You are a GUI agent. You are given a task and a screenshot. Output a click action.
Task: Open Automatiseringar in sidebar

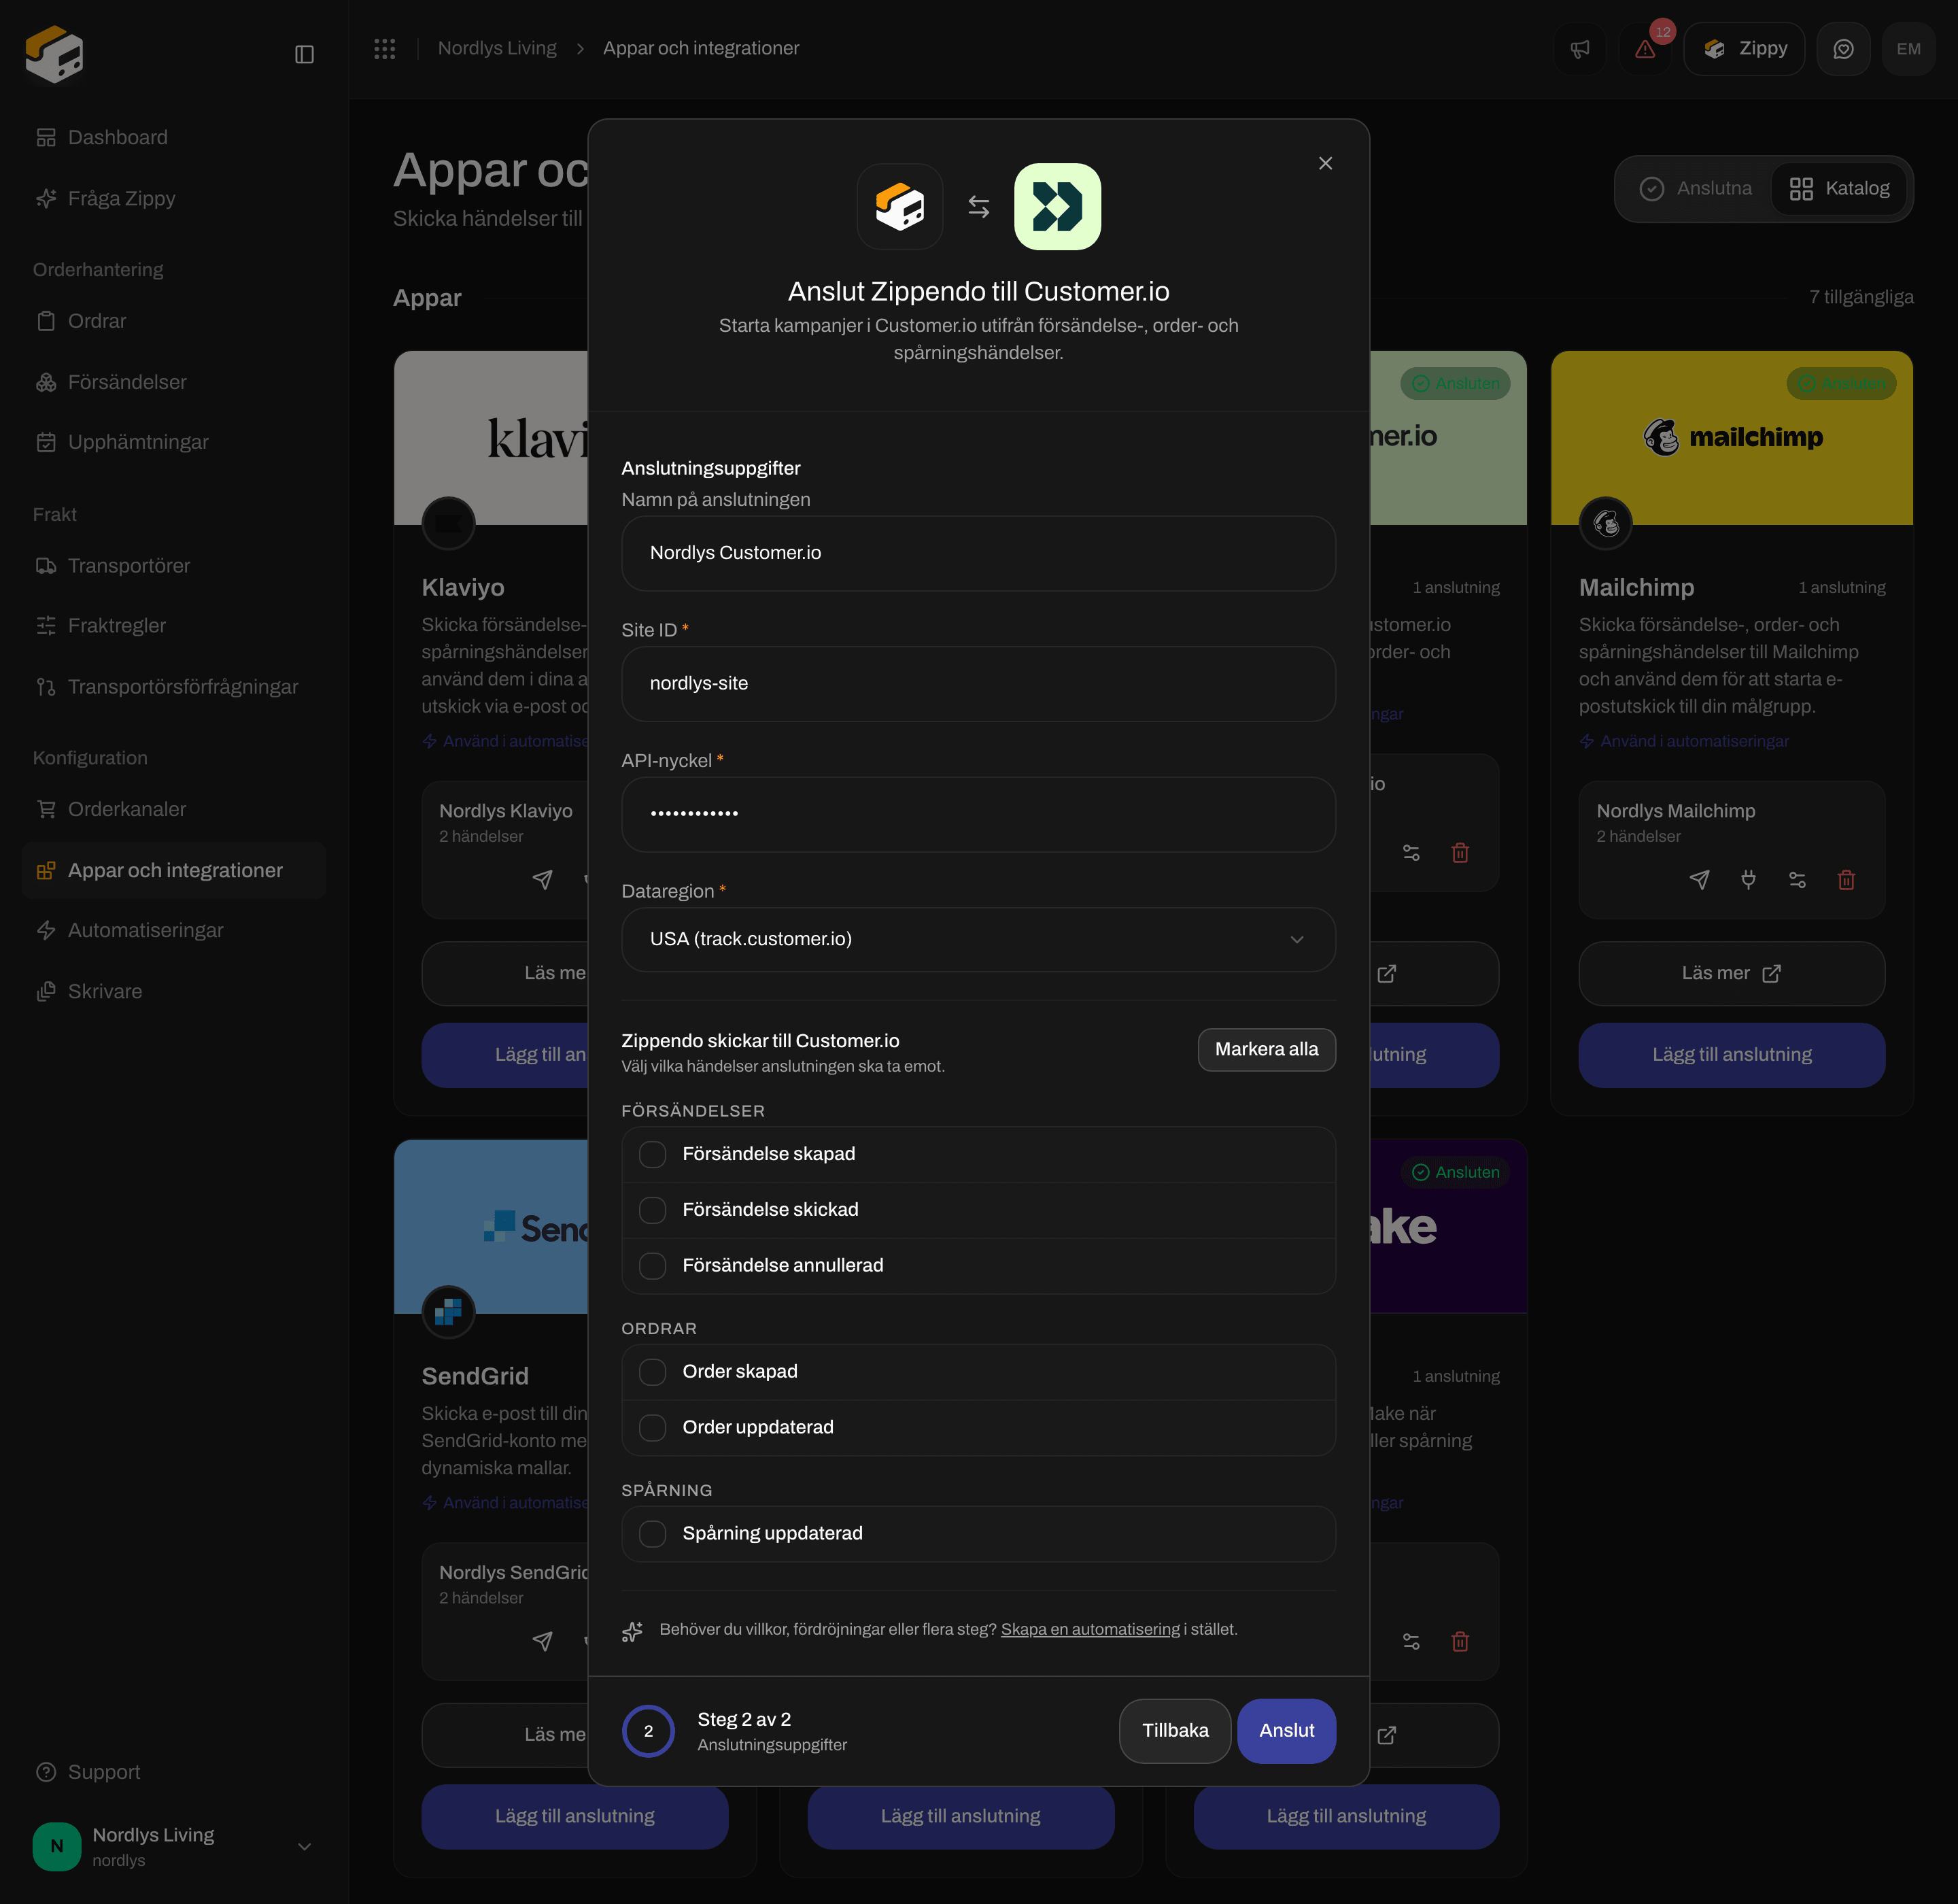coord(174,930)
